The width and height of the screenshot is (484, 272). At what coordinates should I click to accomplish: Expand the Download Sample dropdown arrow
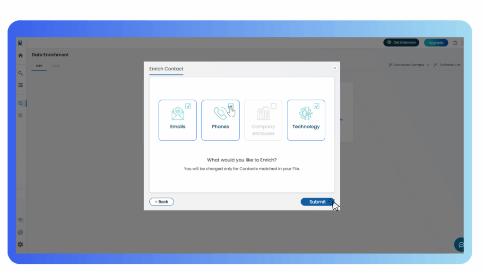428,65
